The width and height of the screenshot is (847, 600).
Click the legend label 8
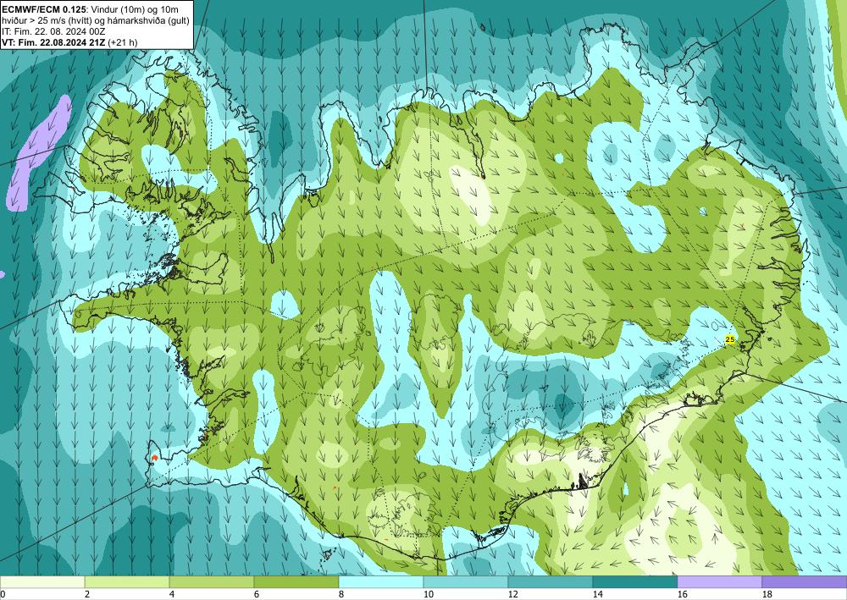(x=340, y=594)
